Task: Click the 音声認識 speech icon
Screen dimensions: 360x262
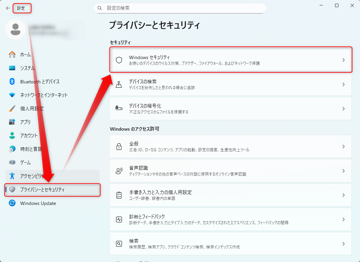Action: [x=119, y=171]
